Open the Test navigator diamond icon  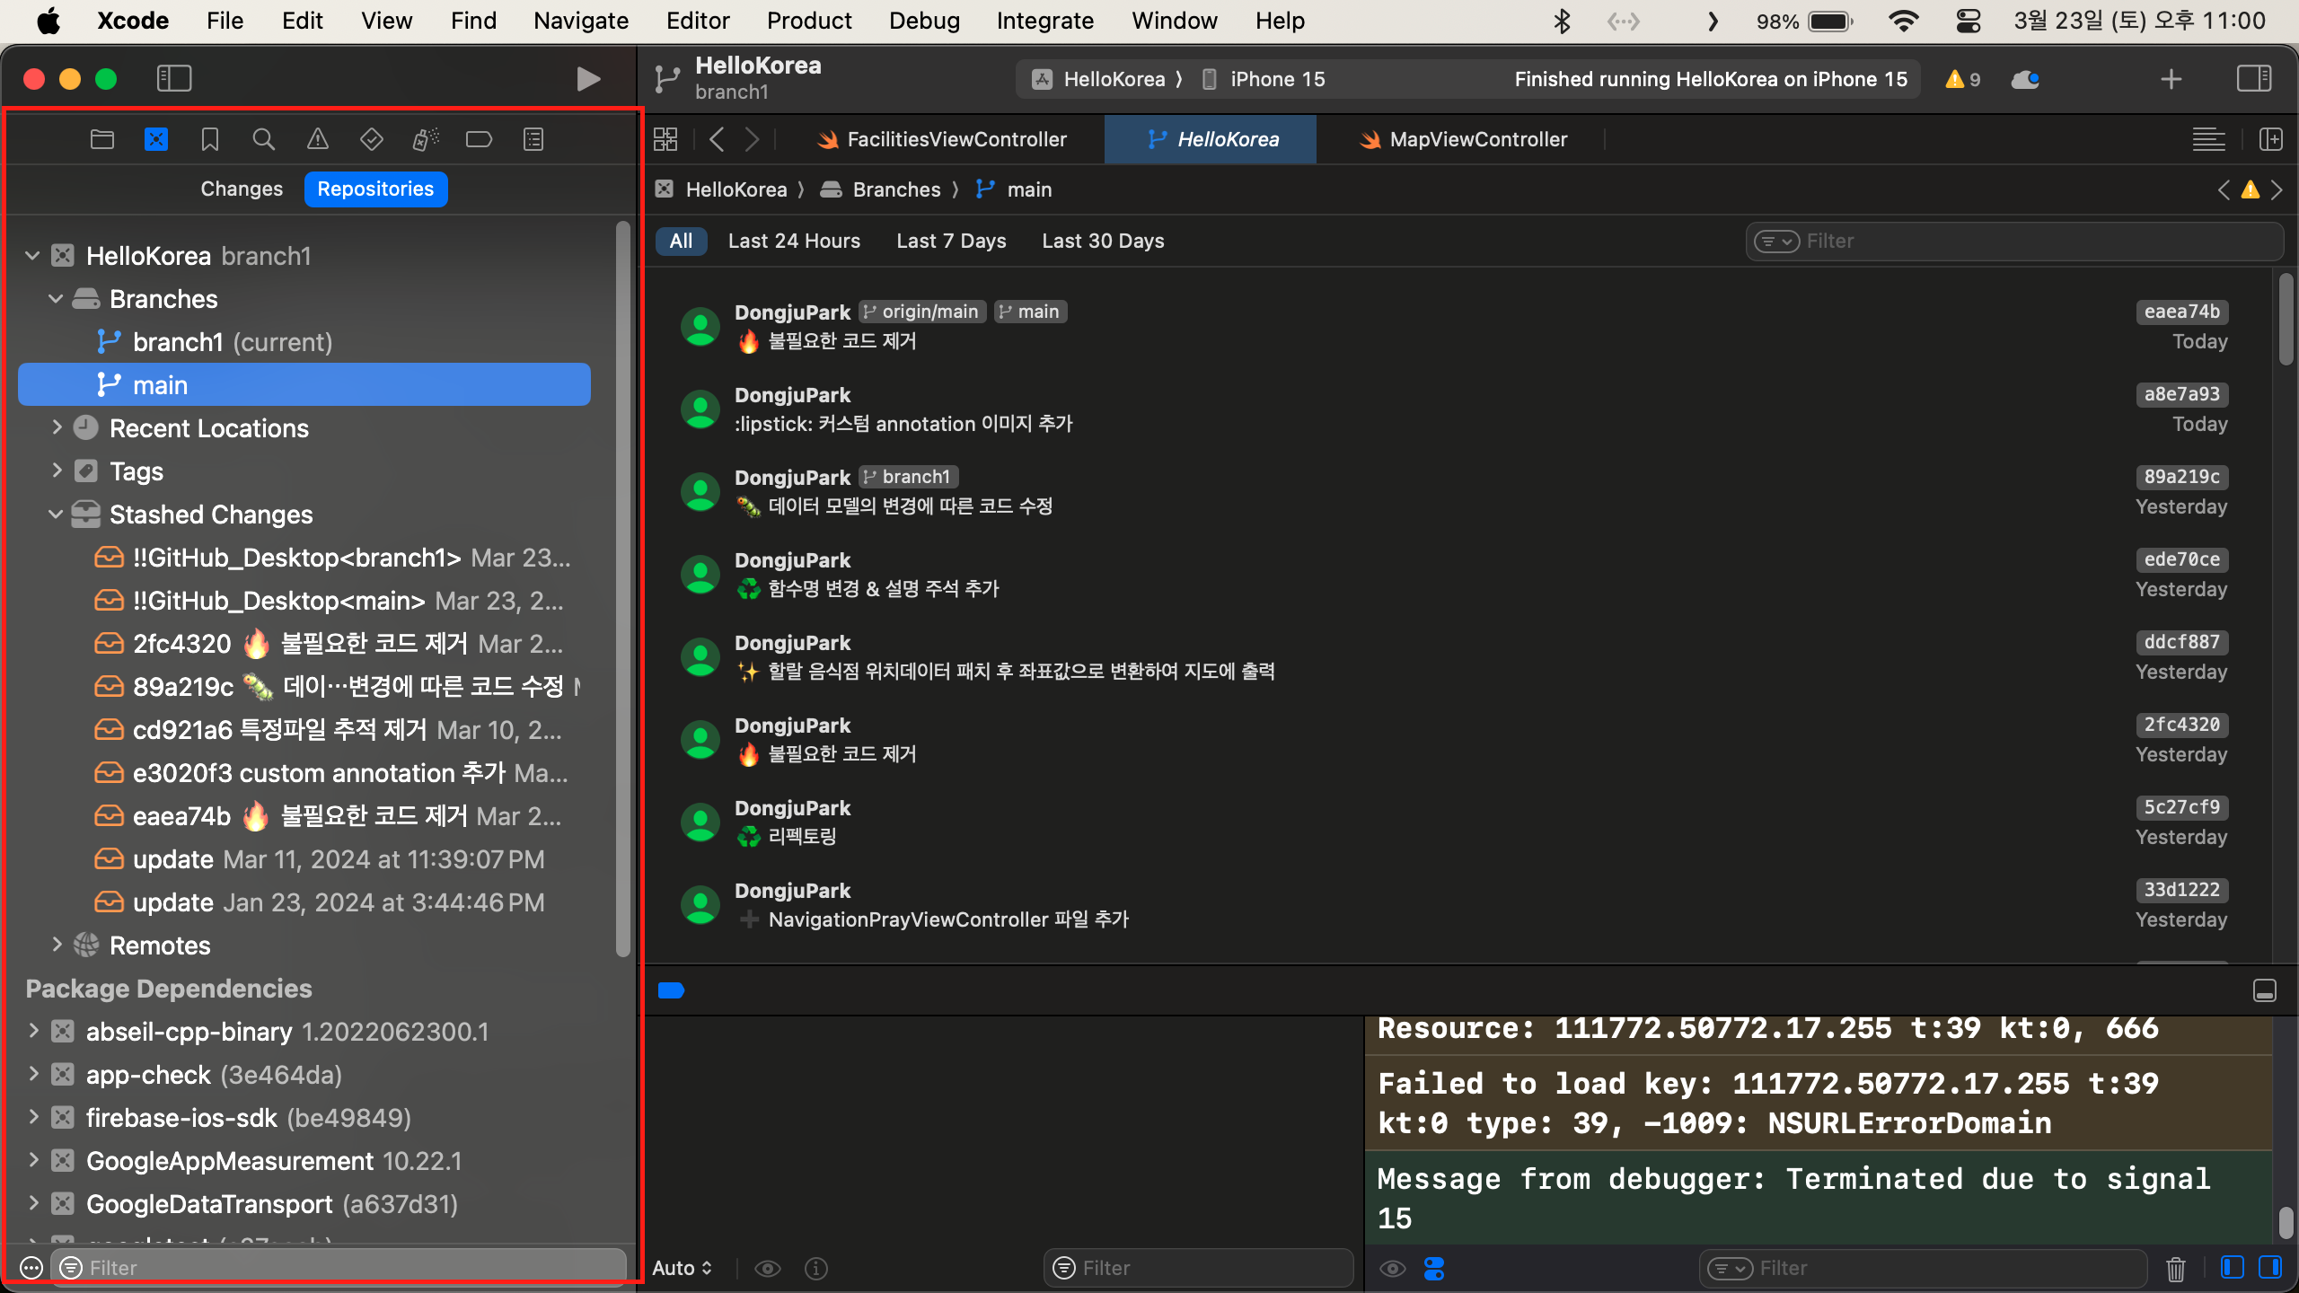click(x=372, y=139)
